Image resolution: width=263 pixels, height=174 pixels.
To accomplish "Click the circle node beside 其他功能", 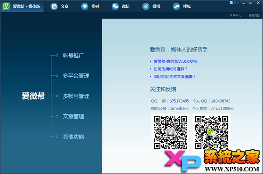I will pos(57,137).
